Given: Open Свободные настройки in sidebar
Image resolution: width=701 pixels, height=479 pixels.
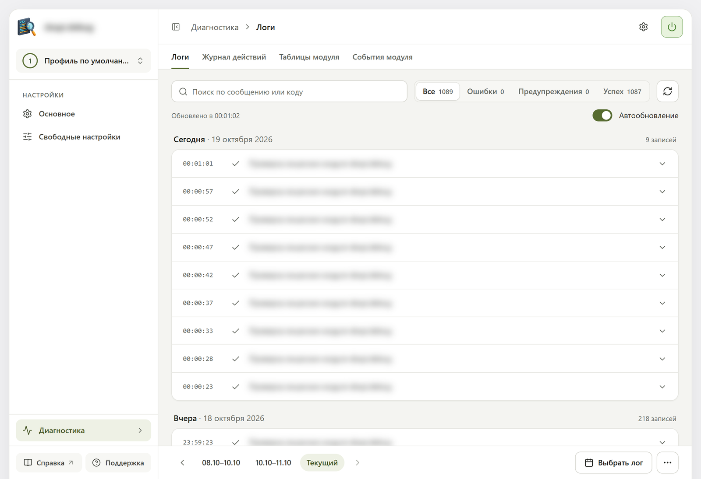Looking at the screenshot, I should (x=83, y=137).
